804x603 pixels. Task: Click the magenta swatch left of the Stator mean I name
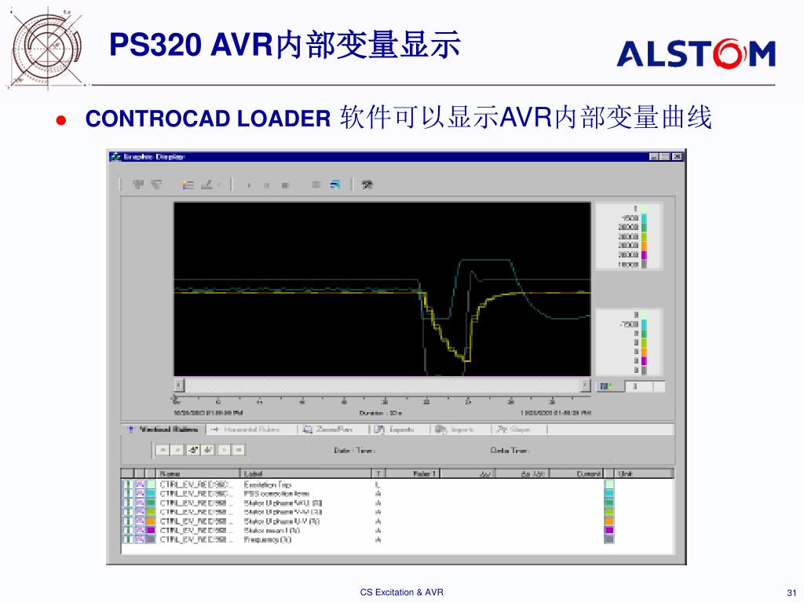click(151, 531)
